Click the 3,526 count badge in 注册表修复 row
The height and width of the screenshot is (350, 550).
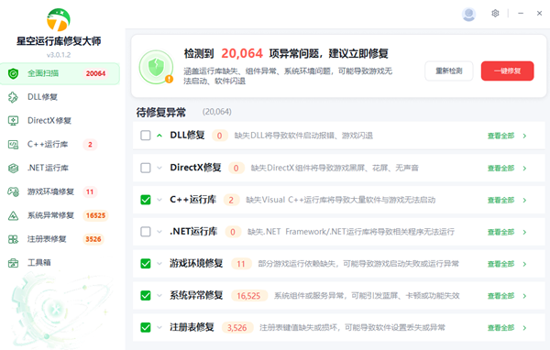pyautogui.click(x=237, y=328)
